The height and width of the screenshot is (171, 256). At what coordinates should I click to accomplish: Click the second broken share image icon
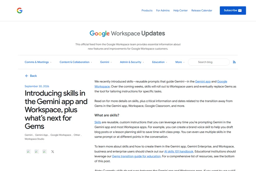tap(36, 151)
